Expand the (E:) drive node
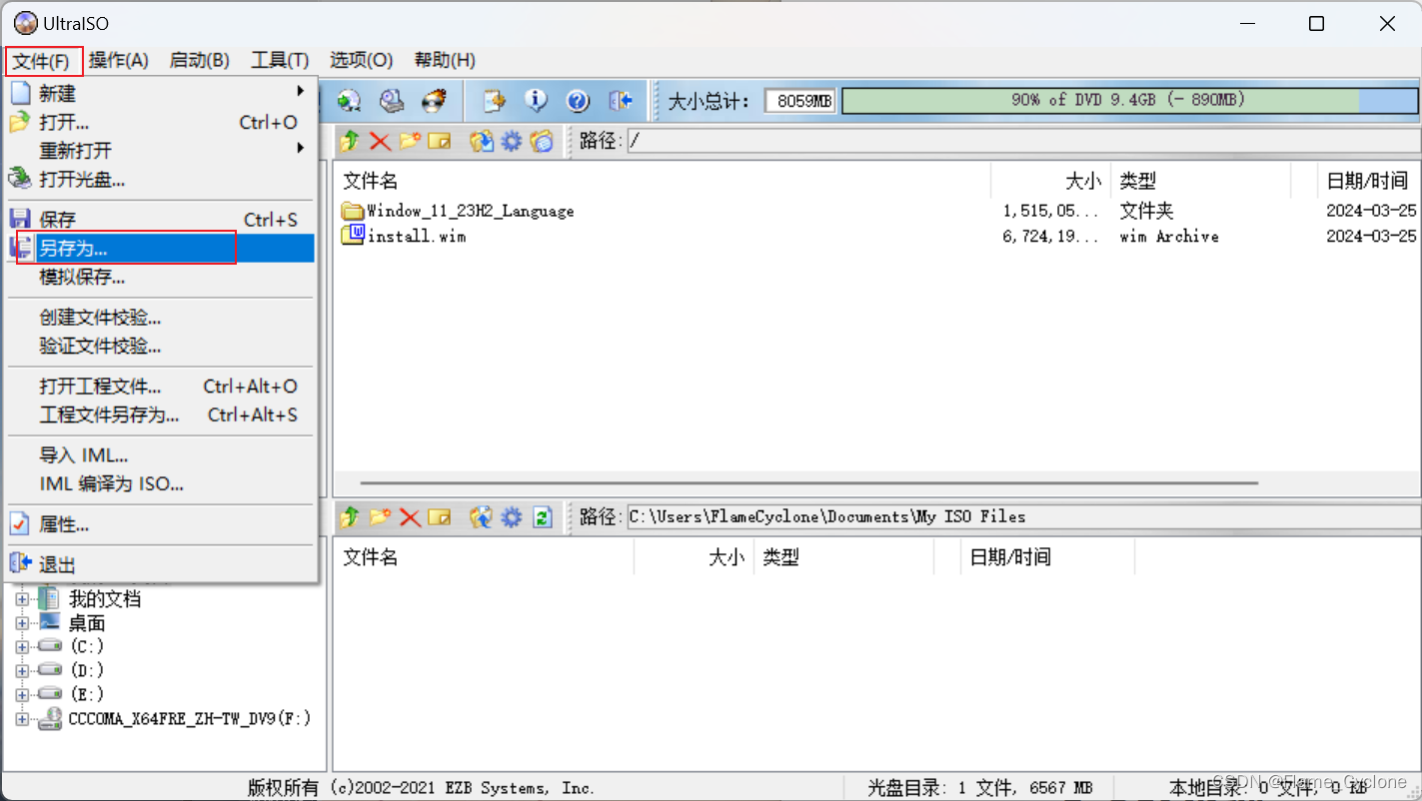Image resolution: width=1422 pixels, height=801 pixels. (x=22, y=694)
